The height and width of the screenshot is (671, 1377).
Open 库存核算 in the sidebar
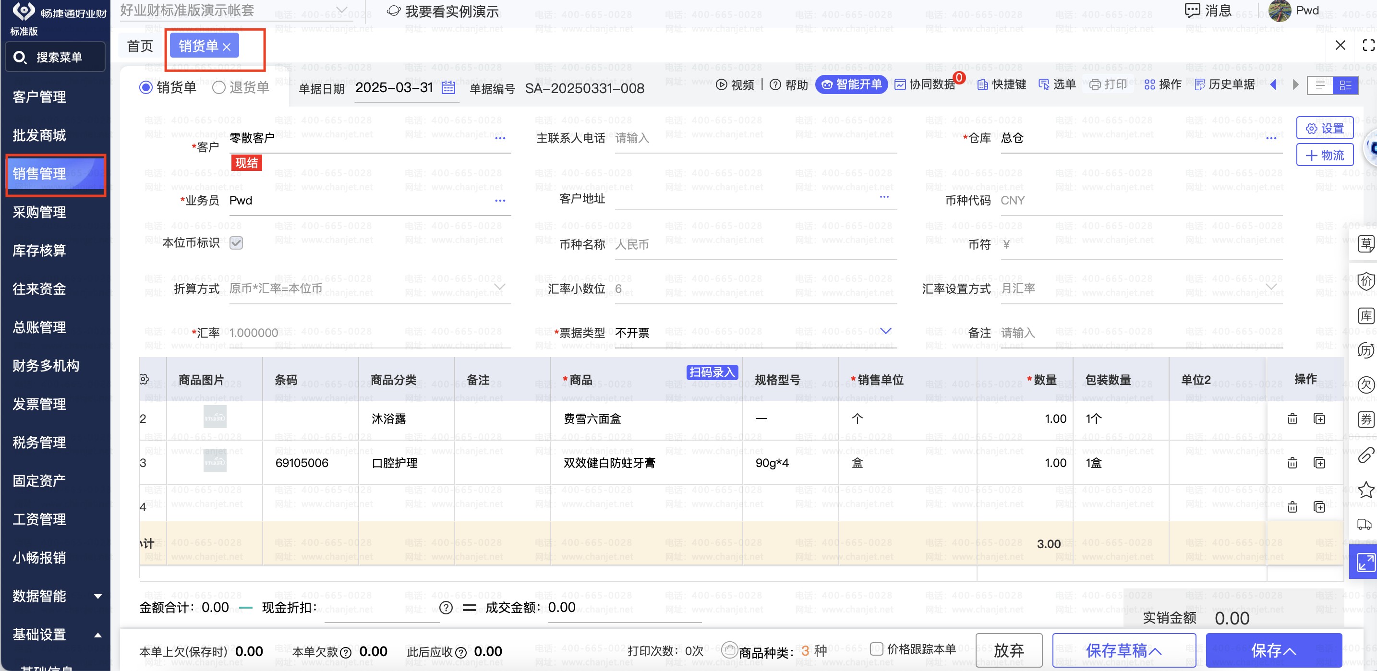[39, 251]
